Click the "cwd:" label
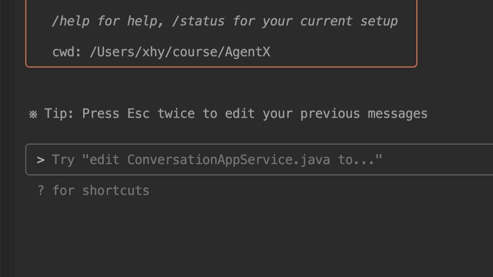This screenshot has height=277, width=493. (x=67, y=52)
